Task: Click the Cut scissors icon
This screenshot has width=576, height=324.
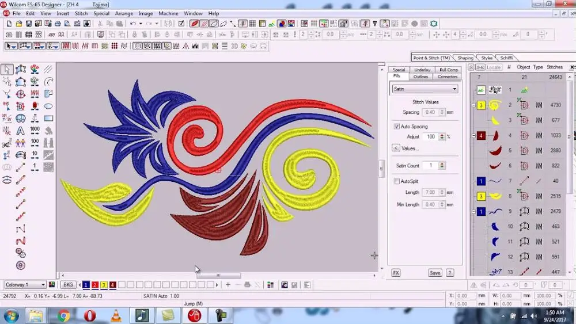Action: coord(100,24)
